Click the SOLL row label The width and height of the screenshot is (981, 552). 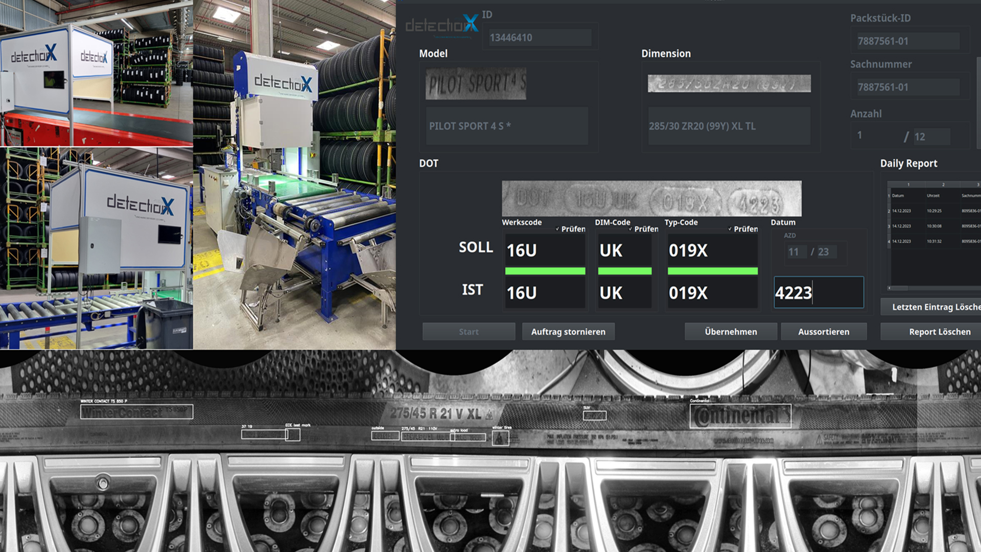(476, 247)
